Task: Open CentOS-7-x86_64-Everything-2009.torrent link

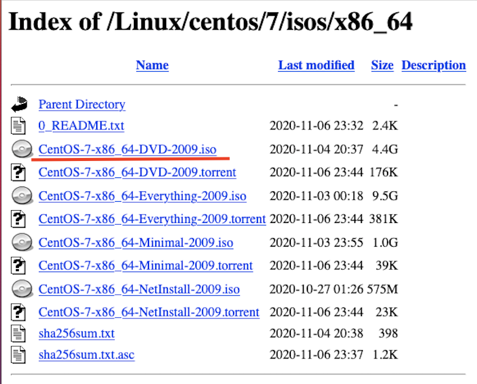Action: [x=152, y=219]
